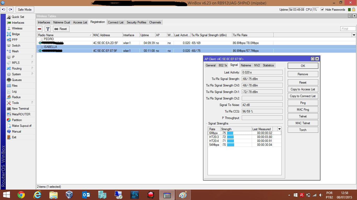Click Remove in the AP Client dialog

[x=303, y=74]
